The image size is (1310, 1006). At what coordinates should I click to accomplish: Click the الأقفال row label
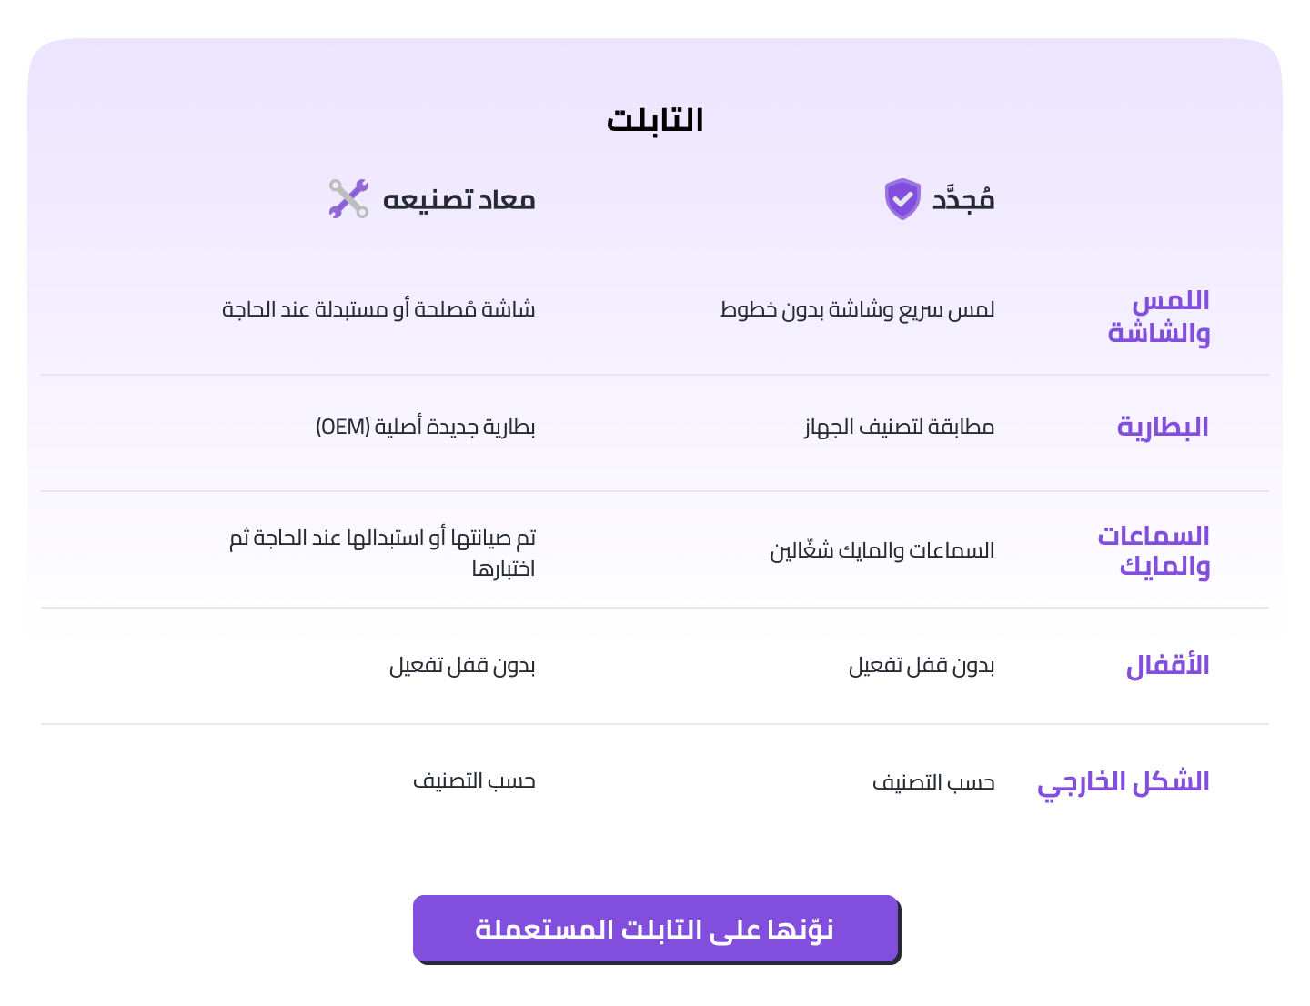pos(1167,666)
